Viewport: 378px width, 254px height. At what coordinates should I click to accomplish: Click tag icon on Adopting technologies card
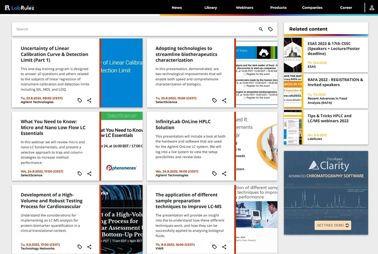[x=214, y=101]
